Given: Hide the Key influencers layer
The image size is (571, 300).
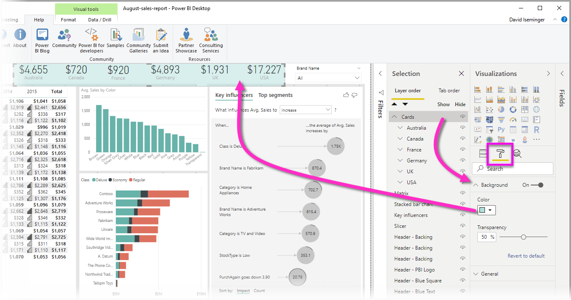Looking at the screenshot, I should coord(463,215).
